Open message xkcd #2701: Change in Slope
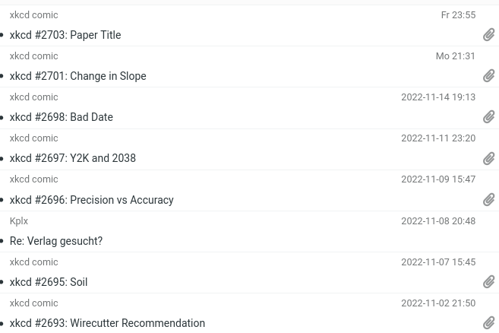This screenshot has width=499, height=333. coord(77,76)
